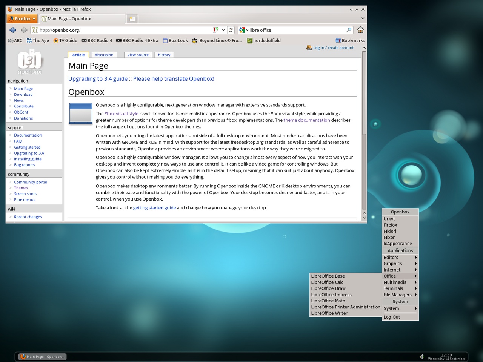Open Themes in community sidebar

click(x=21, y=188)
